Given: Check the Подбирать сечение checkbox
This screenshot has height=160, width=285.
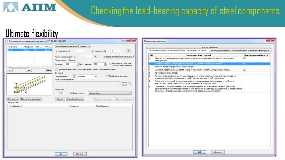Looking at the screenshot, I should [x=107, y=76].
